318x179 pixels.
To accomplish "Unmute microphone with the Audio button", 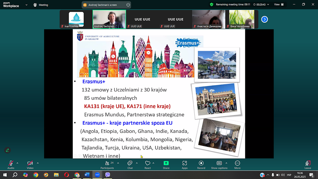I will (x=11, y=164).
